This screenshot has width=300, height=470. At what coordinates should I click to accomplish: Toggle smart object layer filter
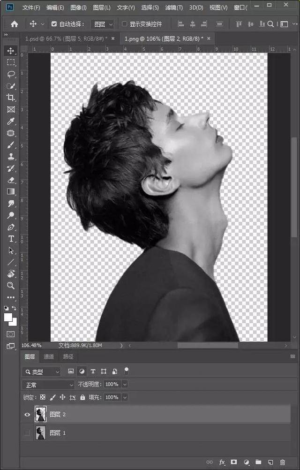tap(115, 371)
